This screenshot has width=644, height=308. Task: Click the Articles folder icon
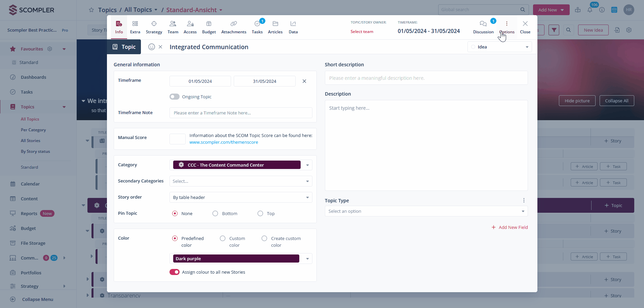coord(275,24)
